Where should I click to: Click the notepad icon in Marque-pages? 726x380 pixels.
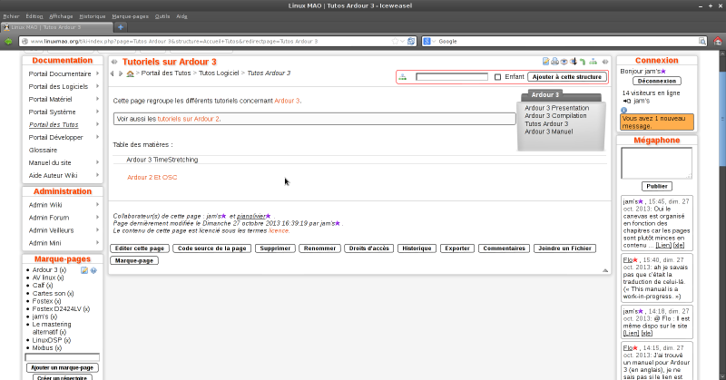point(84,270)
